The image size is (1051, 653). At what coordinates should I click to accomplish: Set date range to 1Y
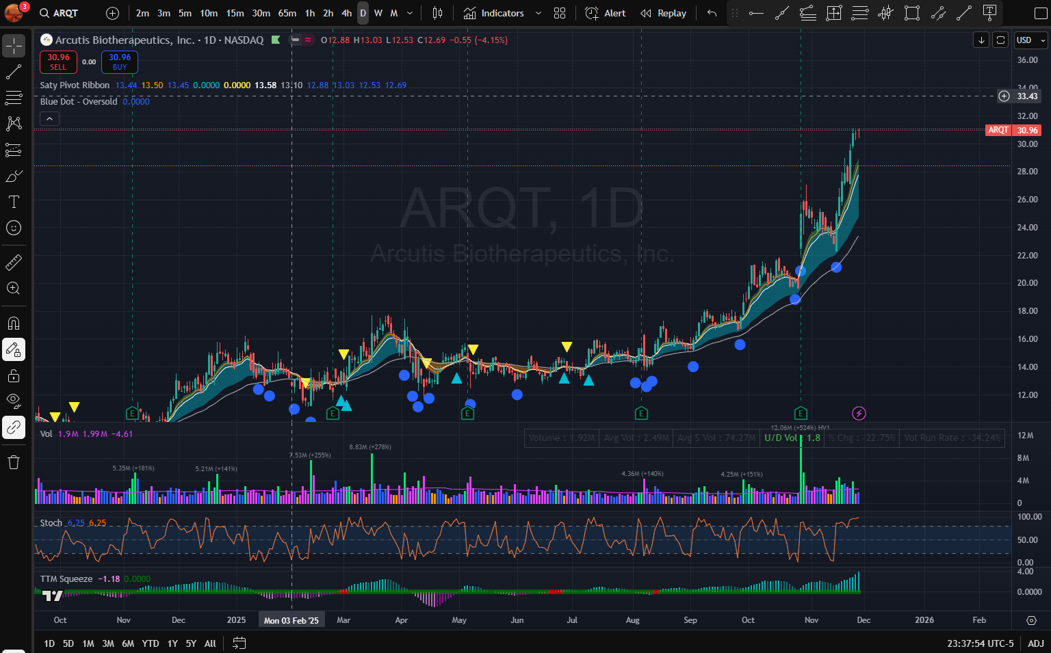(x=172, y=643)
